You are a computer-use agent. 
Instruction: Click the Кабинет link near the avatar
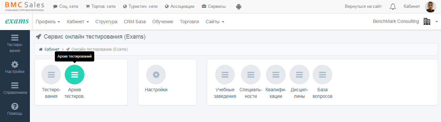412,7
